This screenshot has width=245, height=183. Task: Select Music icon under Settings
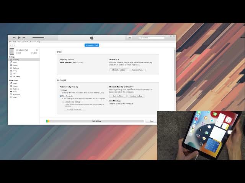click(11, 63)
